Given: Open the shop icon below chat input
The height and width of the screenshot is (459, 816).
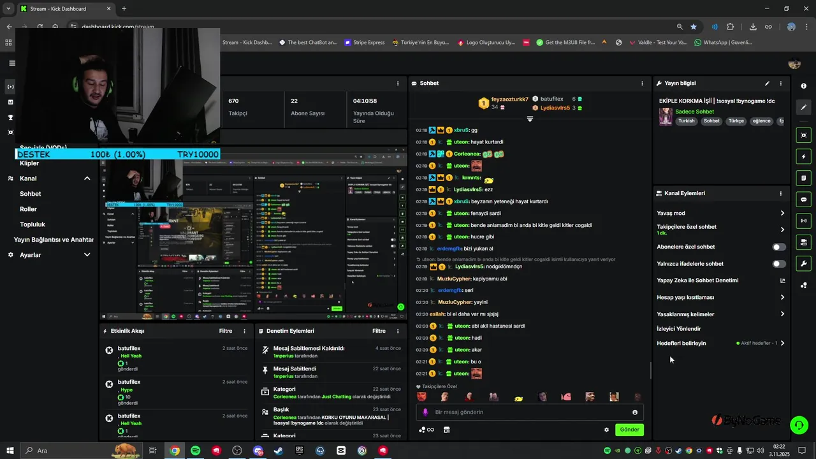Looking at the screenshot, I should click(446, 430).
